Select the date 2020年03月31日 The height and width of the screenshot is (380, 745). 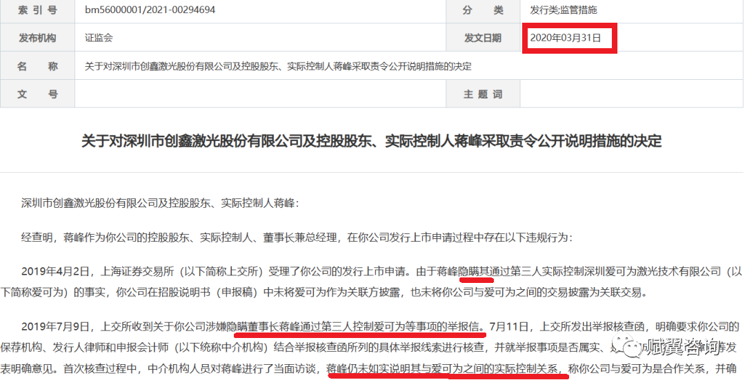tap(566, 37)
